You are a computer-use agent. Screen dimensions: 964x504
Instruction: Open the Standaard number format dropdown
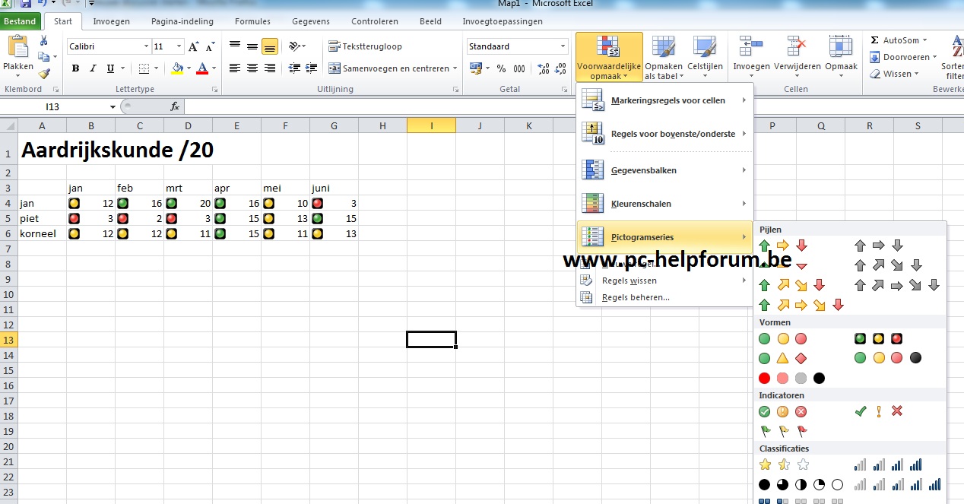pos(563,46)
